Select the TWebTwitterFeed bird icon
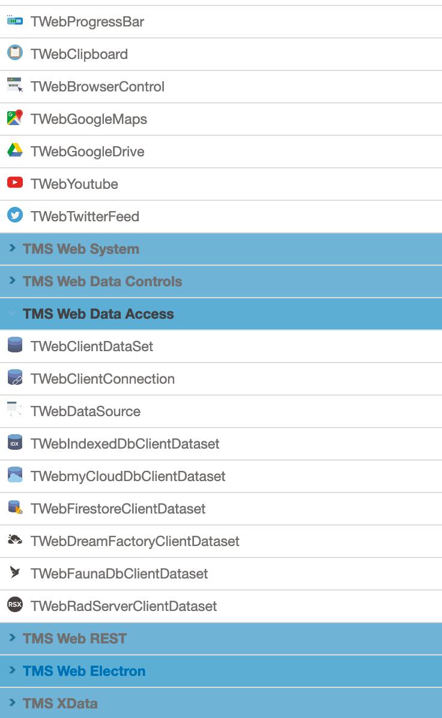This screenshot has height=718, width=442. click(14, 215)
